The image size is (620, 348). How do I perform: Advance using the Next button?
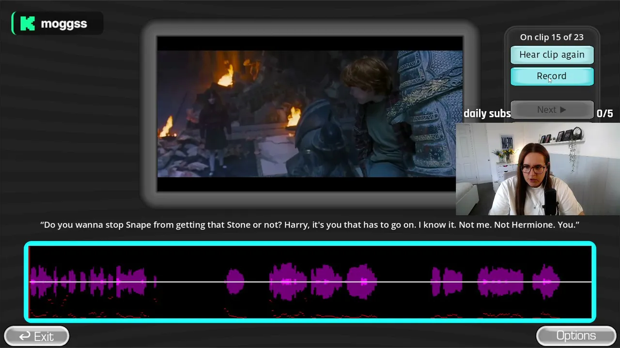point(552,110)
